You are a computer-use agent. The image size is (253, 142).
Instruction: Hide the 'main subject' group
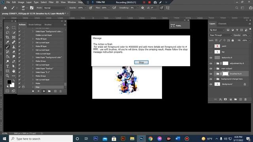[211, 69]
